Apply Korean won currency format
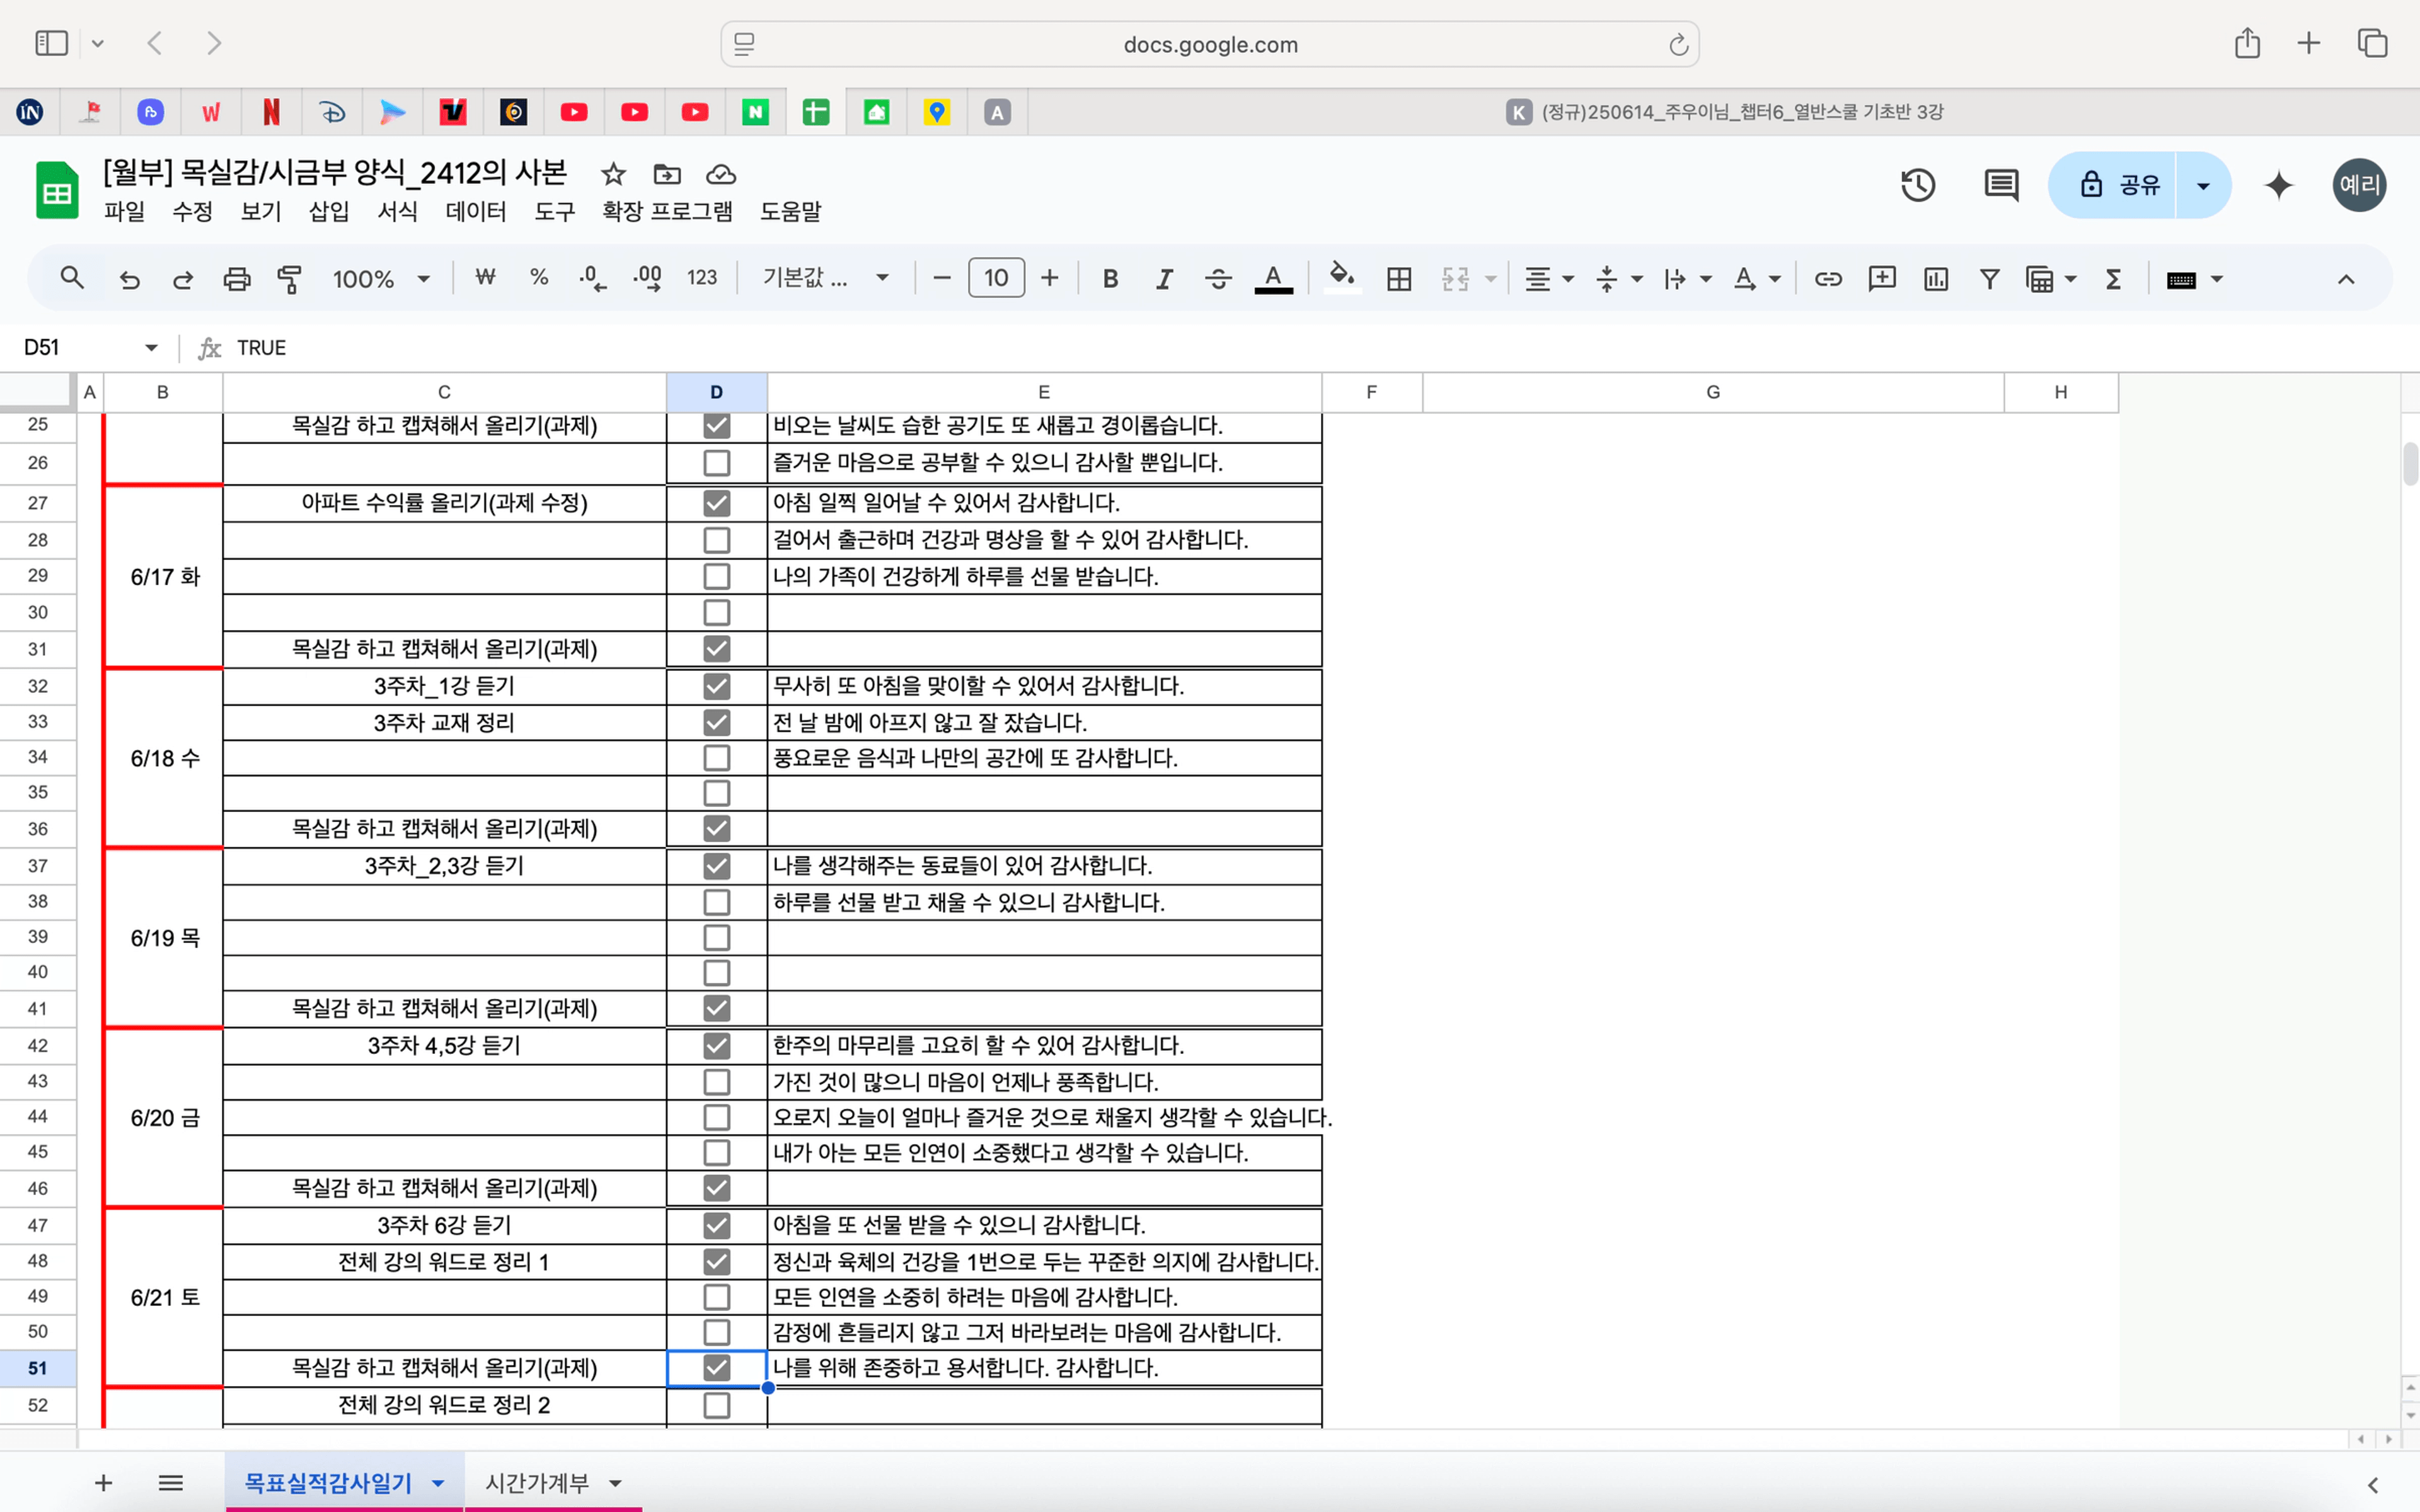2420x1512 pixels. 485,278
